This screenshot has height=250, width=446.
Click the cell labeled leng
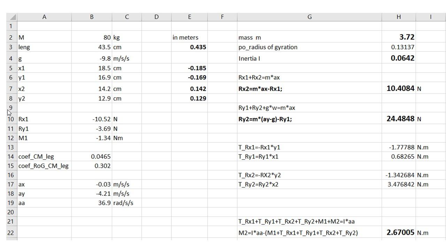44,47
